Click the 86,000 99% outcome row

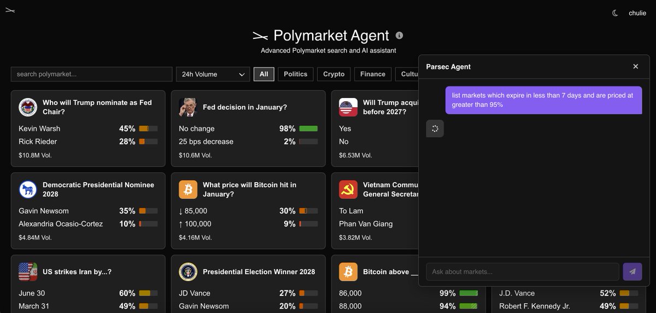coord(408,293)
